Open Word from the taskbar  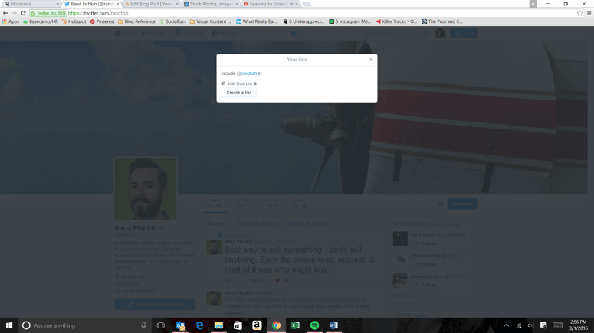tap(333, 325)
